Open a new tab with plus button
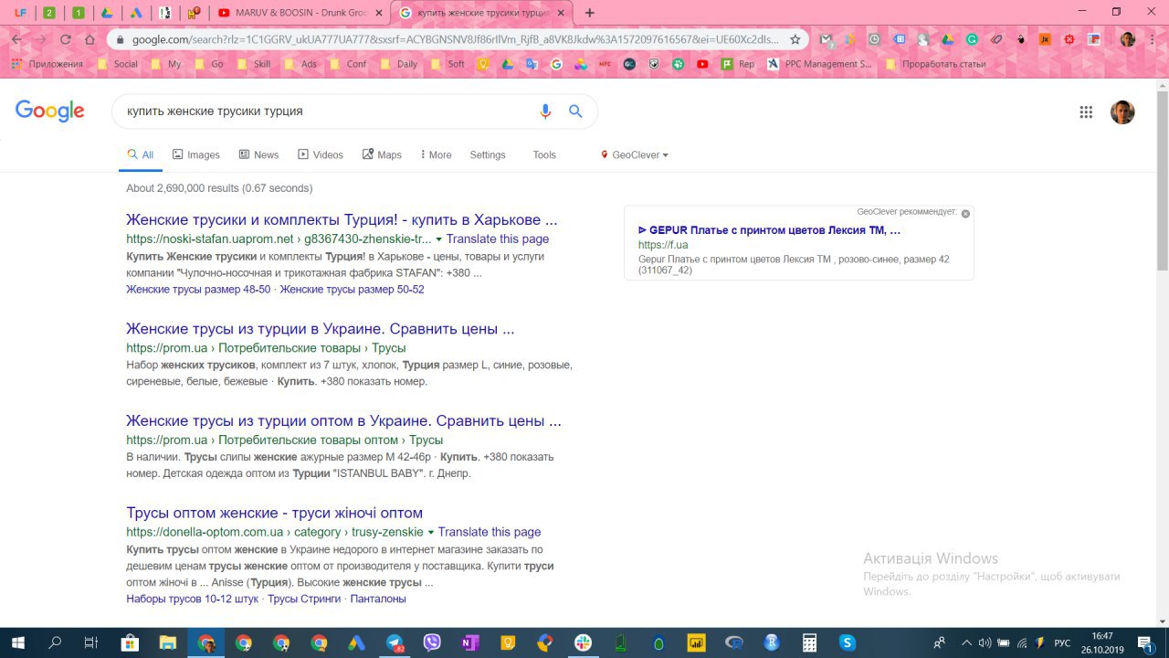The image size is (1169, 658). point(590,13)
